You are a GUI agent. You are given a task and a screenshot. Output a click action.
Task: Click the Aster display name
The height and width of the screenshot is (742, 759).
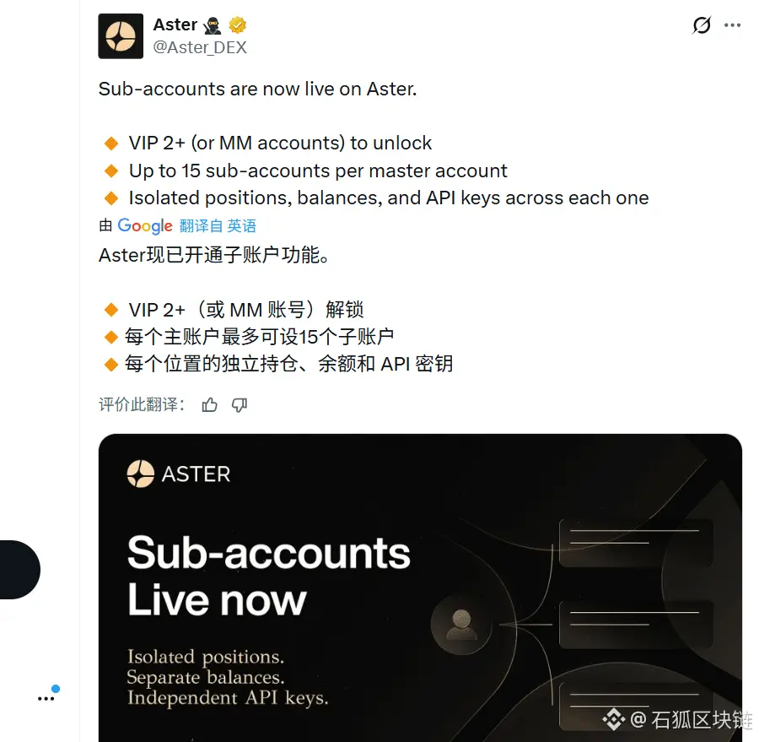pos(175,24)
